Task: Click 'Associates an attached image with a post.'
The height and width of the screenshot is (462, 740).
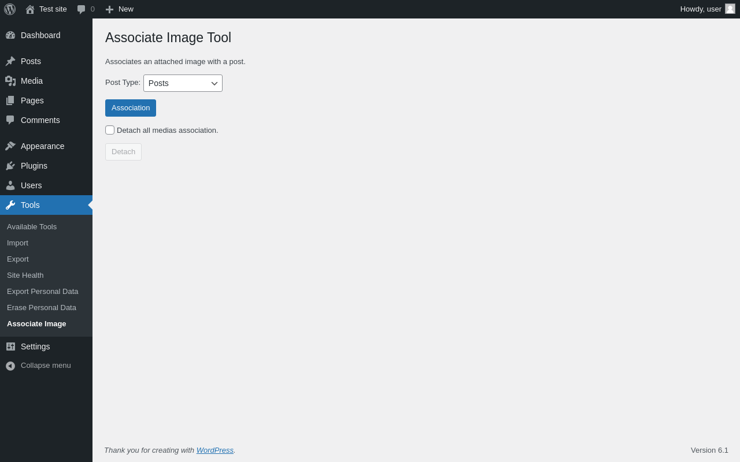Action: point(175,62)
